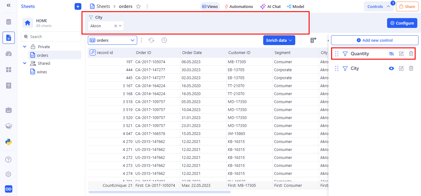
Task: Switch to the Automations tab
Action: click(239, 6)
